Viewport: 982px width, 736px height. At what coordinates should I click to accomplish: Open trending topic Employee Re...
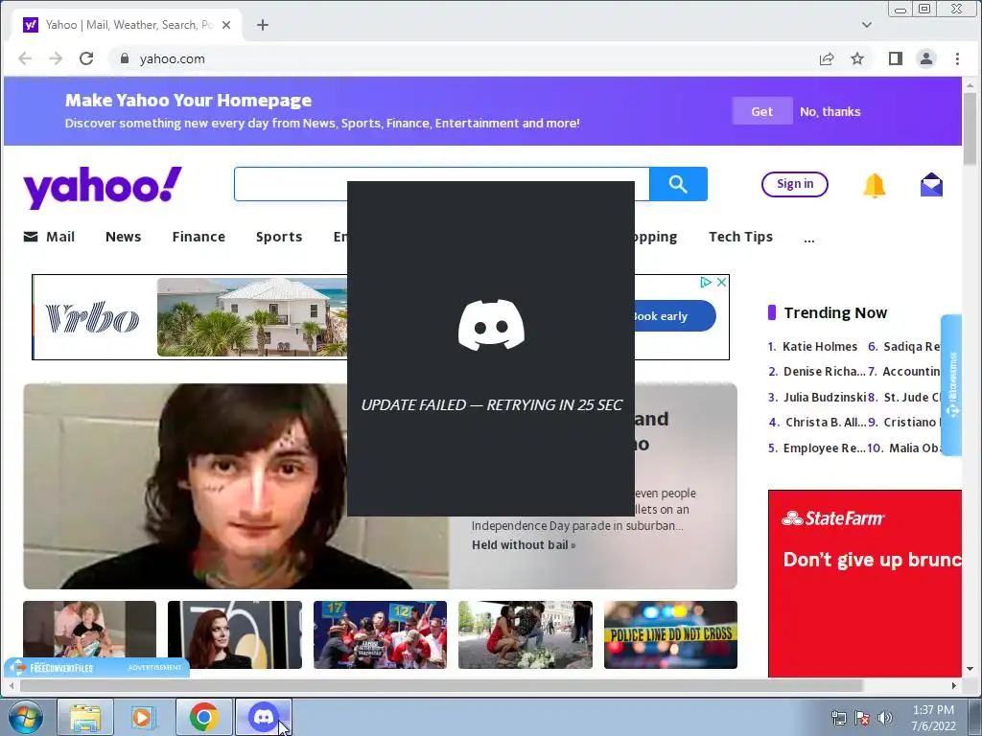tap(824, 448)
